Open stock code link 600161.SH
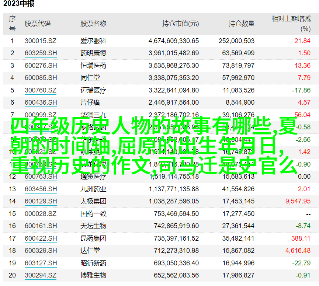Image resolution: width=319 pixels, height=286 pixels. (x=41, y=226)
